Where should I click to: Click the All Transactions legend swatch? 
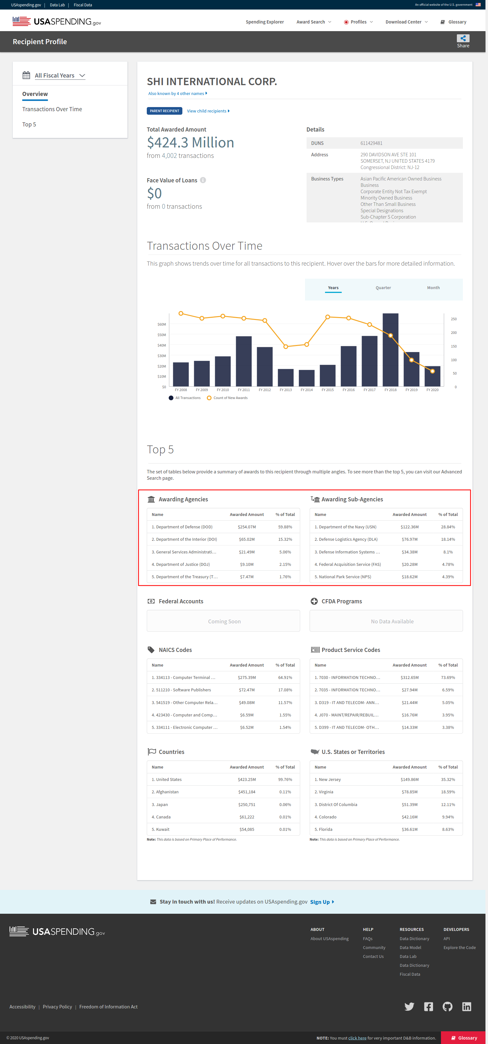pos(171,398)
